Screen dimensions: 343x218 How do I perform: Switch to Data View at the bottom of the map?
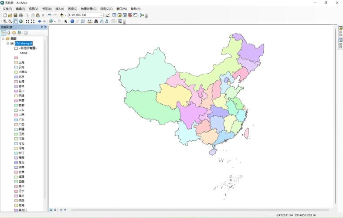(x=51, y=210)
